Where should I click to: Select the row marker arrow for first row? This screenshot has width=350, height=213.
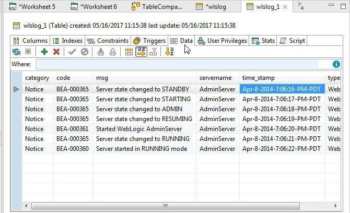pos(16,89)
